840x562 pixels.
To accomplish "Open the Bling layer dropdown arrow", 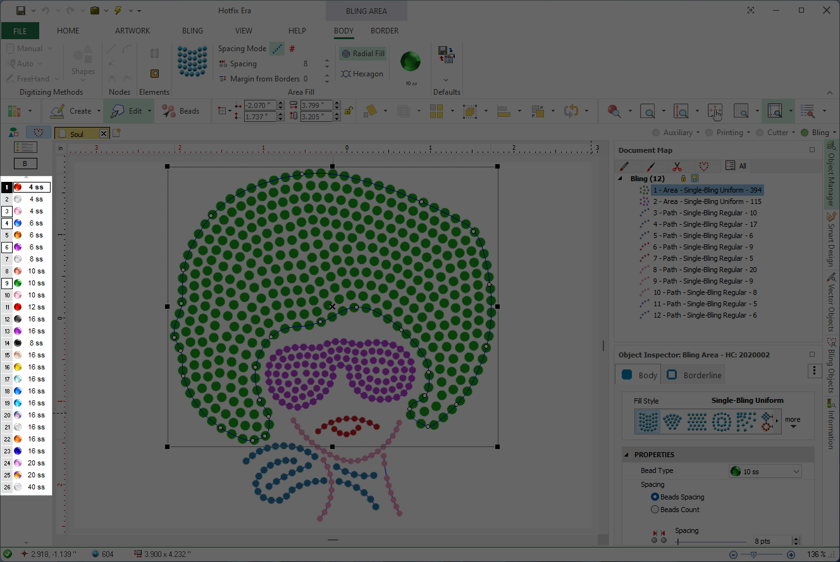I will (834, 133).
